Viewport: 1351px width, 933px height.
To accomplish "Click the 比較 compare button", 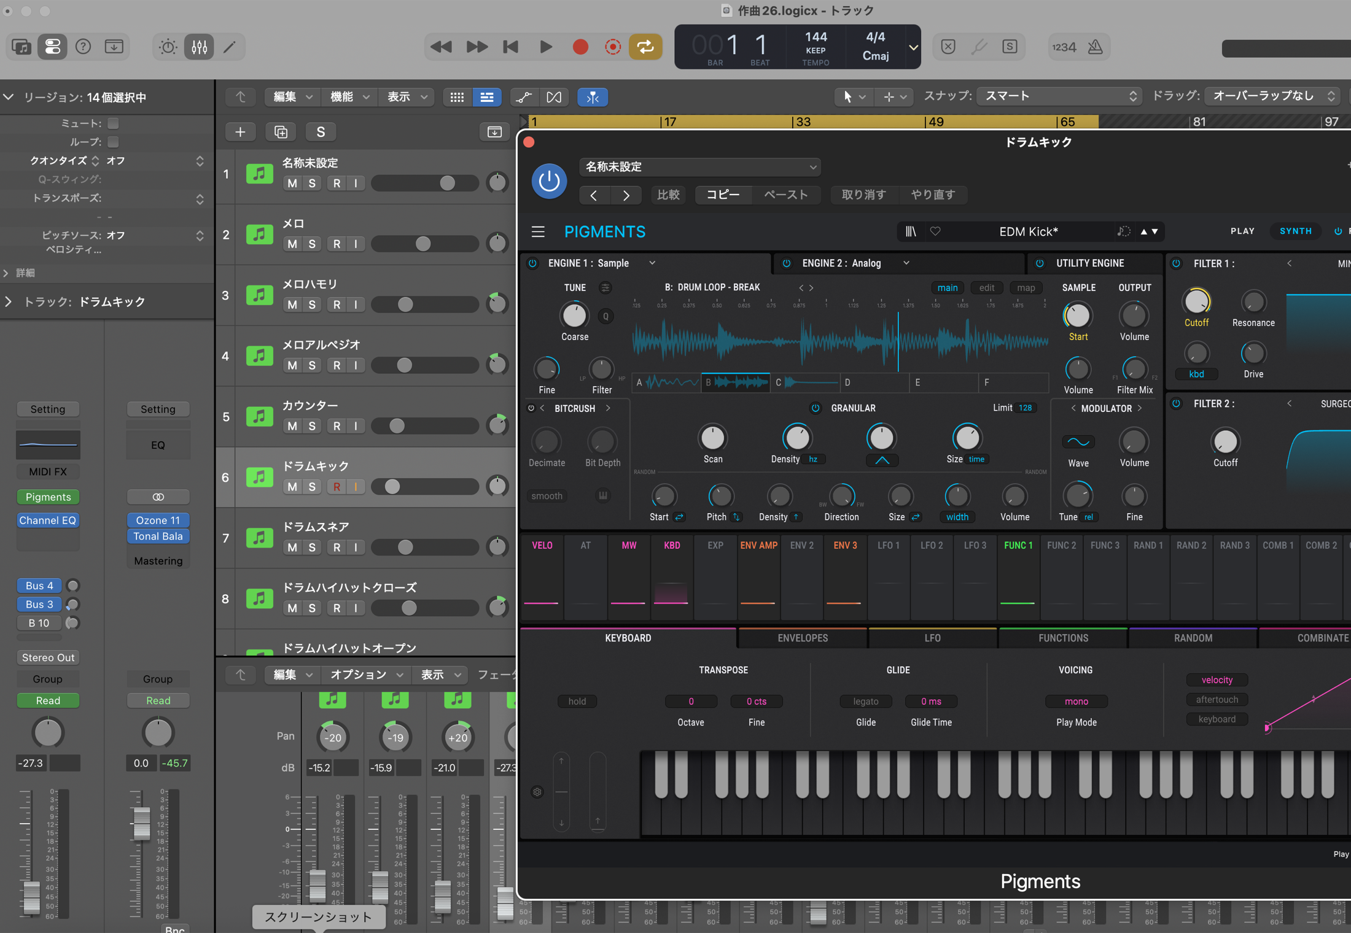I will tap(668, 195).
